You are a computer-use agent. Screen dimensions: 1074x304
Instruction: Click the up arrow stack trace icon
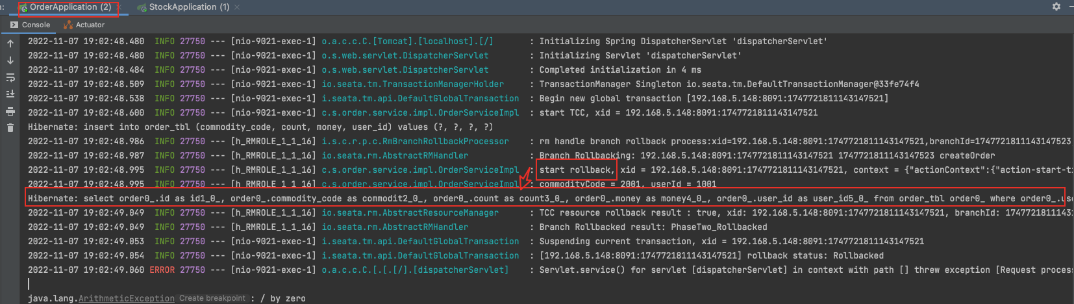pyautogui.click(x=10, y=44)
